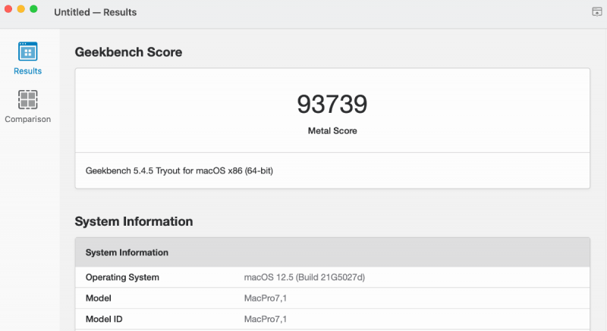Click the MacPro7,1 value in Model row
607x331 pixels.
(265, 298)
